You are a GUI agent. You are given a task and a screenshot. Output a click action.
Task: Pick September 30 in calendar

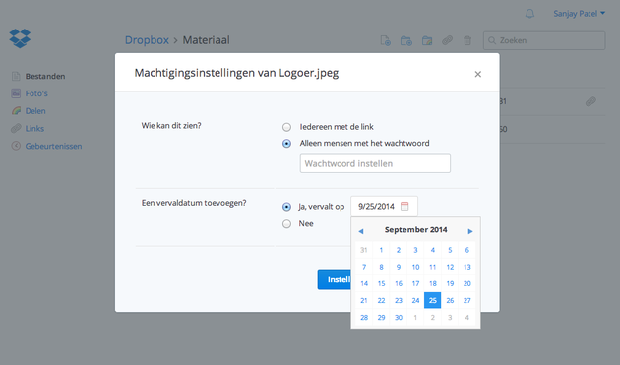tap(399, 318)
